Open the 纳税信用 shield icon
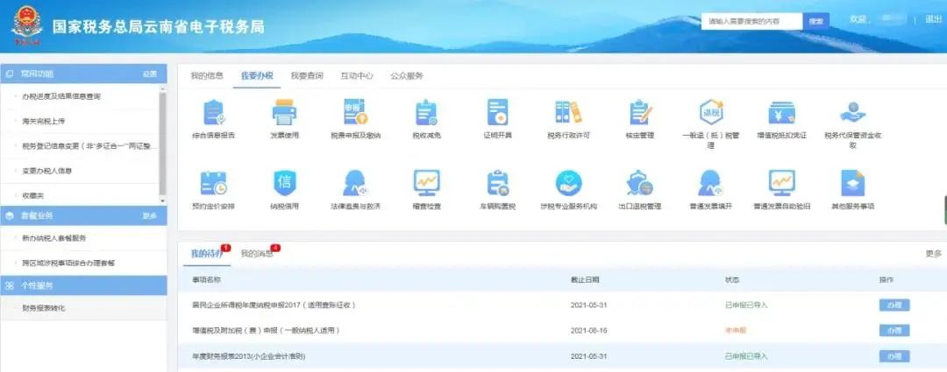 click(x=284, y=183)
